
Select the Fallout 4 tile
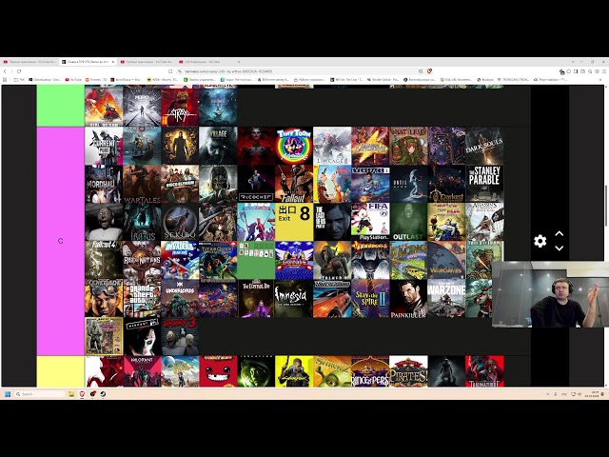click(104, 260)
